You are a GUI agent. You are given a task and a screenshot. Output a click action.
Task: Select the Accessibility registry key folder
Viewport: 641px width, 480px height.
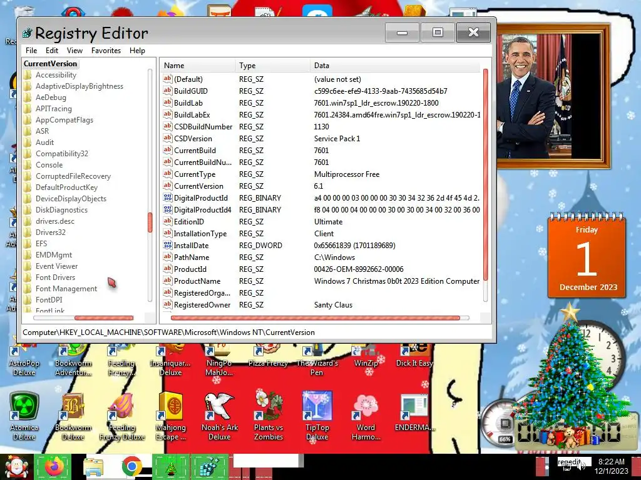[56, 75]
